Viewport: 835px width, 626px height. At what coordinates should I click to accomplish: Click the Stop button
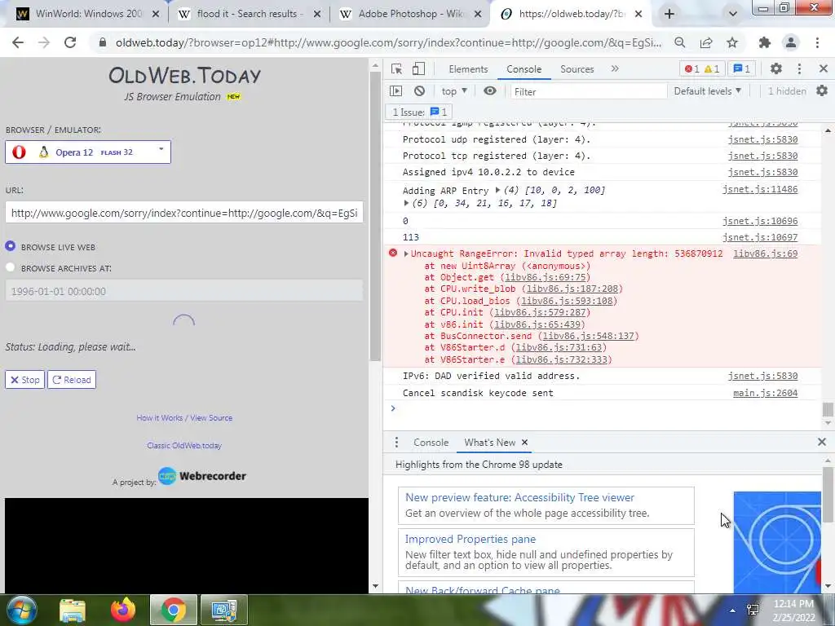(25, 380)
